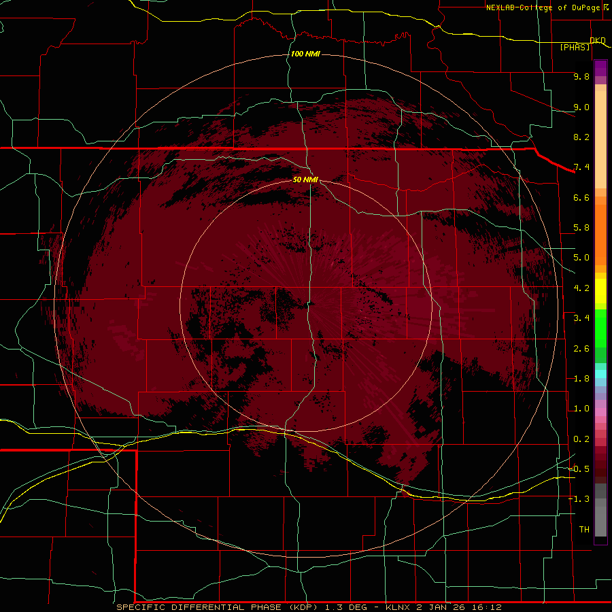Select the 9.0 scale value
Viewport: 612px width, 612px height.
(x=581, y=107)
